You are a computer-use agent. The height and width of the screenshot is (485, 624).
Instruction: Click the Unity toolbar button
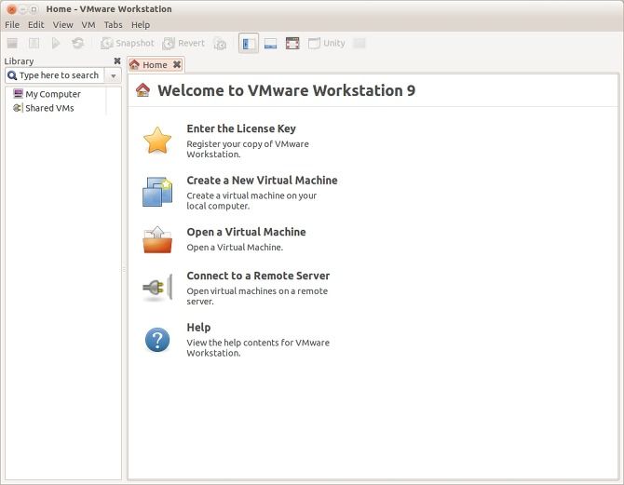pos(327,43)
